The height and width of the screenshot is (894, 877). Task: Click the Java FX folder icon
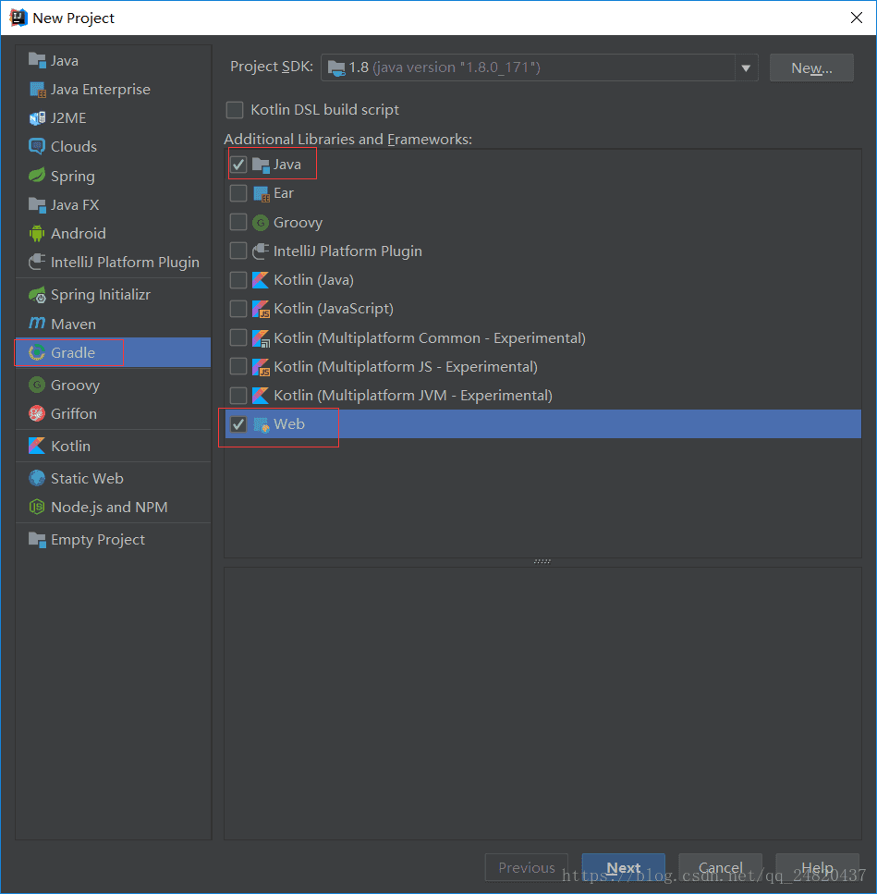[37, 204]
